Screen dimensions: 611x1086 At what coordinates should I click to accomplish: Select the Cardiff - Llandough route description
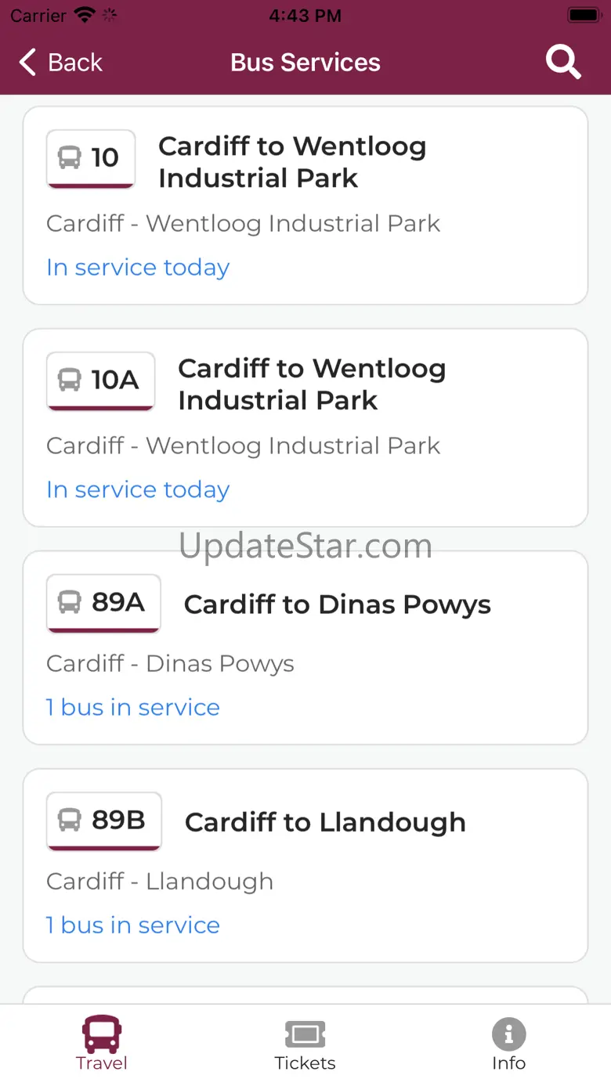[160, 881]
